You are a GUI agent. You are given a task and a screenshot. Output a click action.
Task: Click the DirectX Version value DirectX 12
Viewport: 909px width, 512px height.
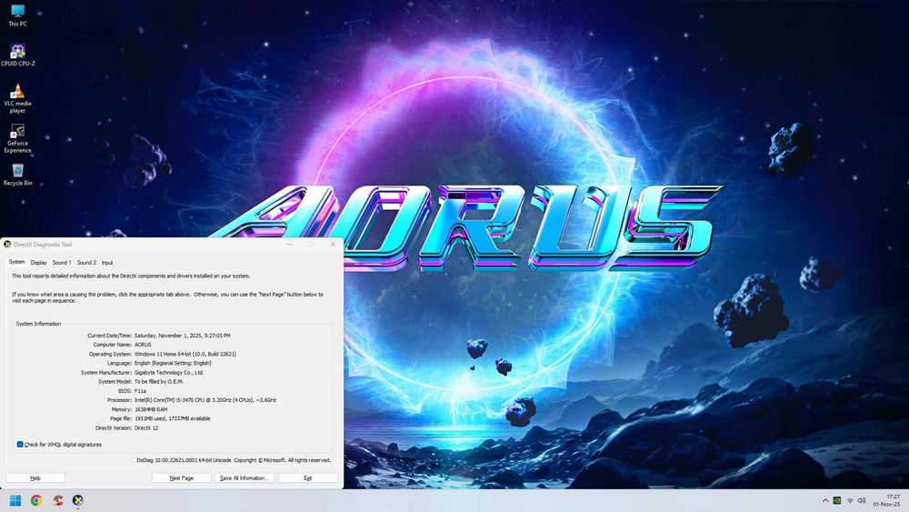tap(146, 428)
